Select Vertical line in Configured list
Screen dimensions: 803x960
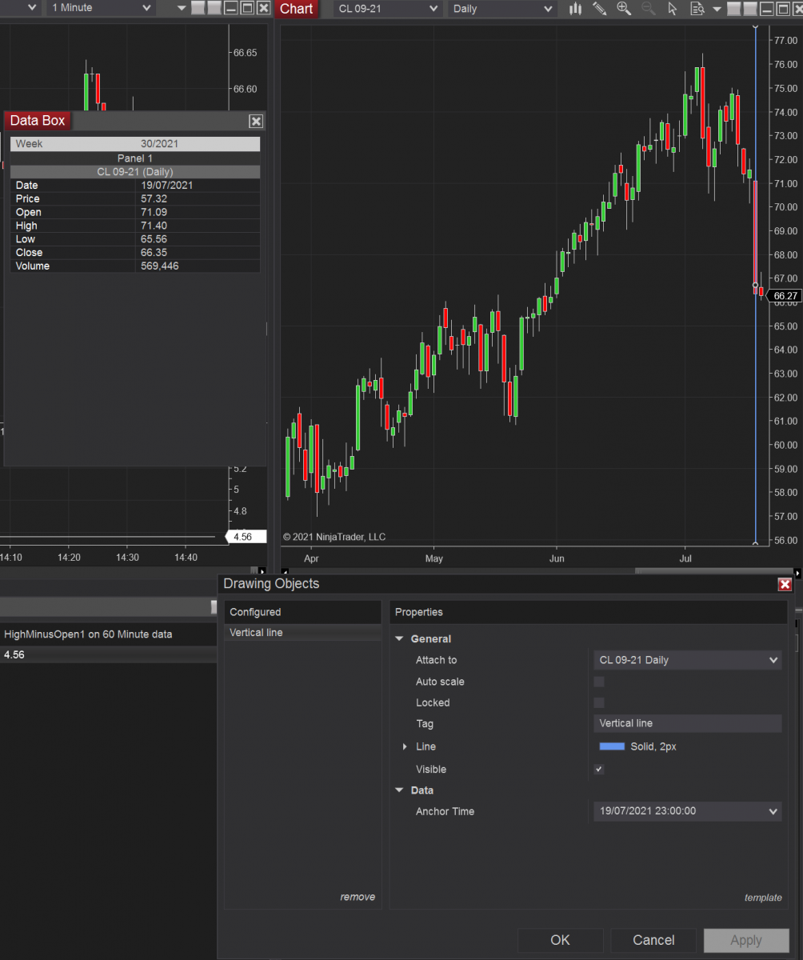(302, 633)
